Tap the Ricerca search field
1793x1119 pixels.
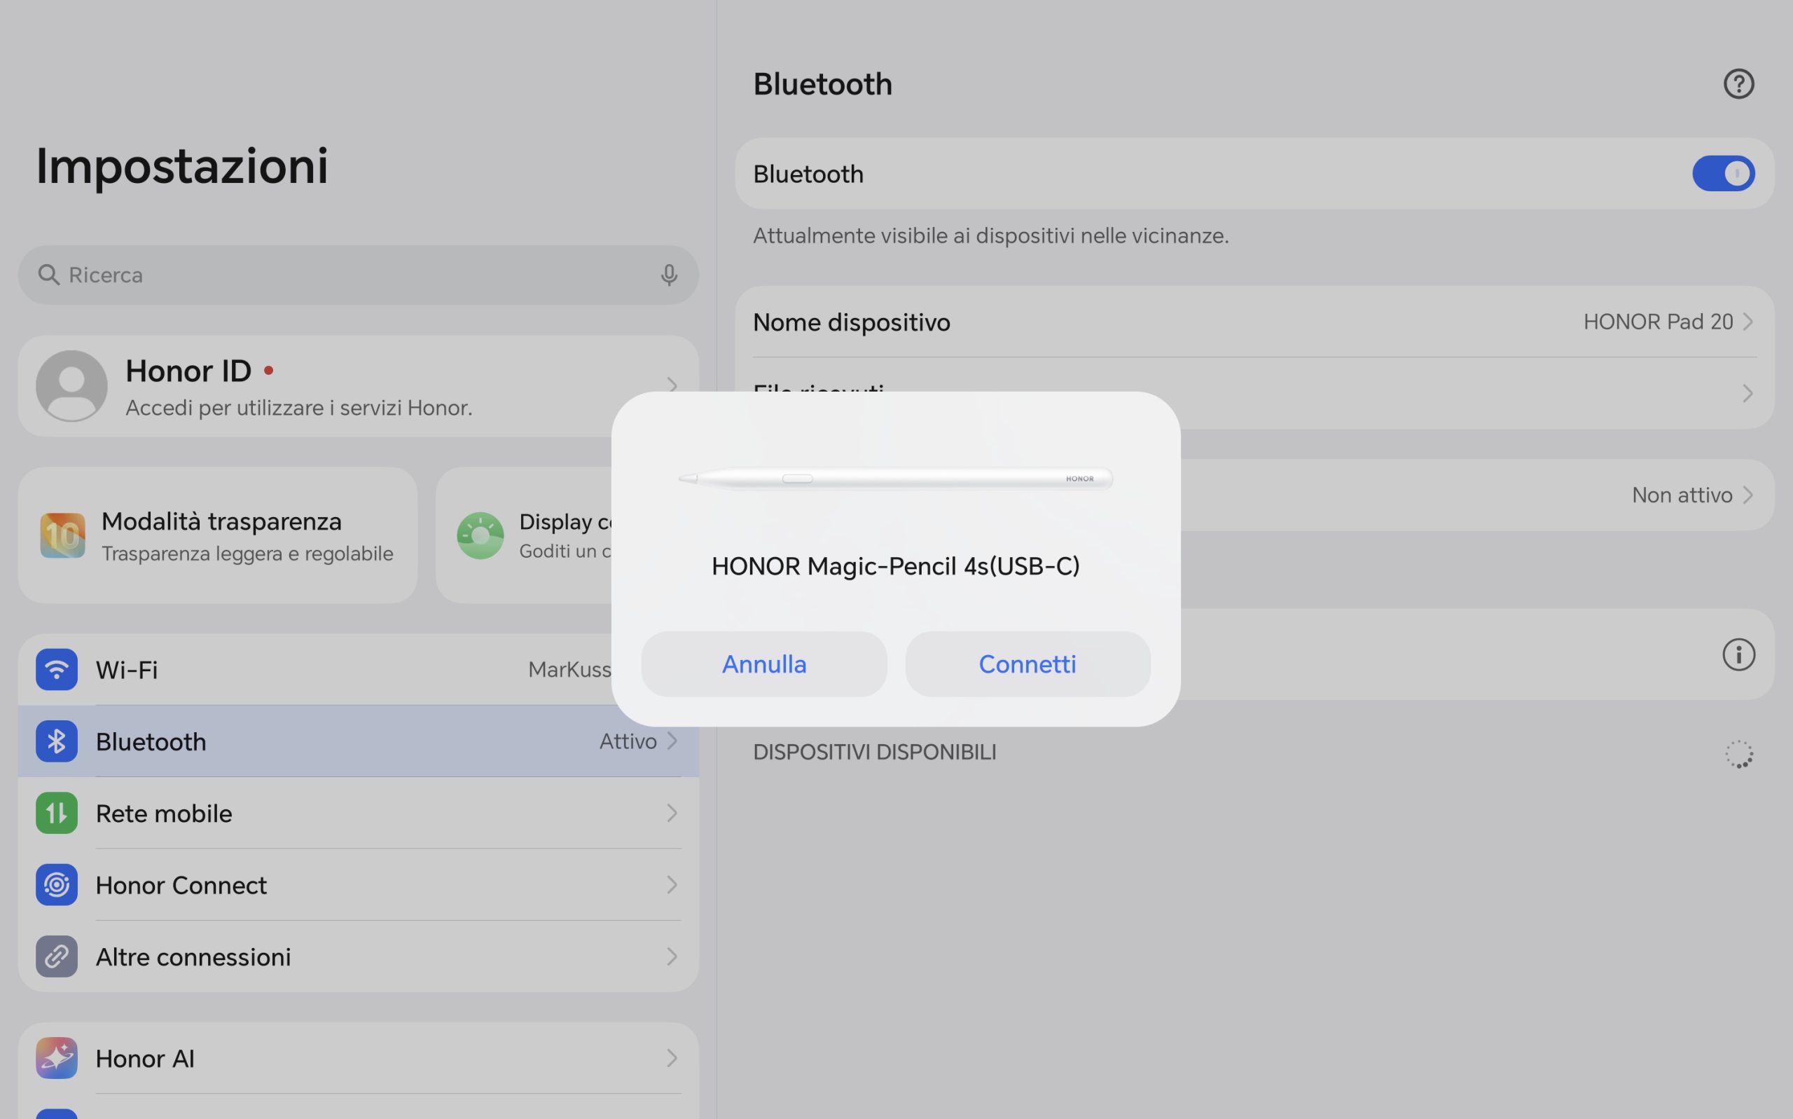tap(358, 275)
